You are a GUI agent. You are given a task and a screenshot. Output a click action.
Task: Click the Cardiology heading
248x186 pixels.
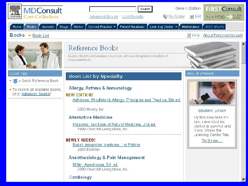point(80,177)
